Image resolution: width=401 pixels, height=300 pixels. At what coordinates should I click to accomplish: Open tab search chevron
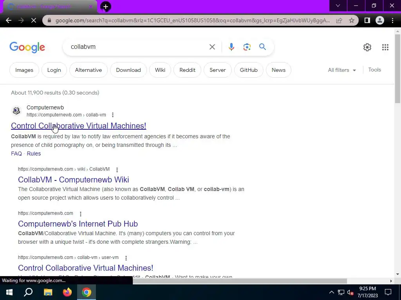338,5
